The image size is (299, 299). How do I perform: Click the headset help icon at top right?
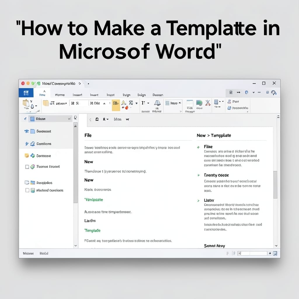[x=274, y=93]
